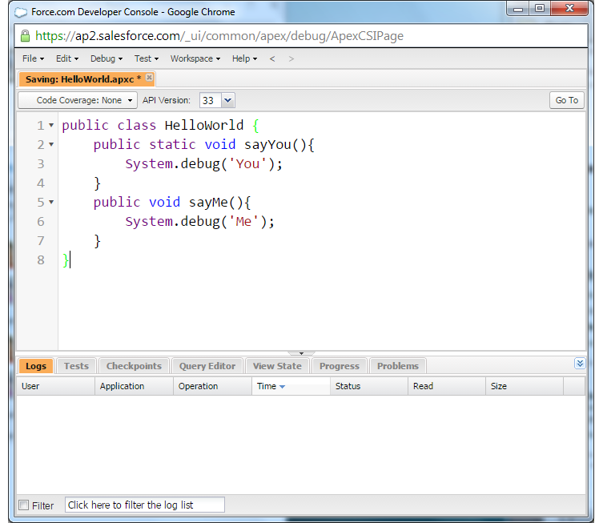Fold the sayYou method at line 2
Screen dimensions: 603x523
click(51, 145)
